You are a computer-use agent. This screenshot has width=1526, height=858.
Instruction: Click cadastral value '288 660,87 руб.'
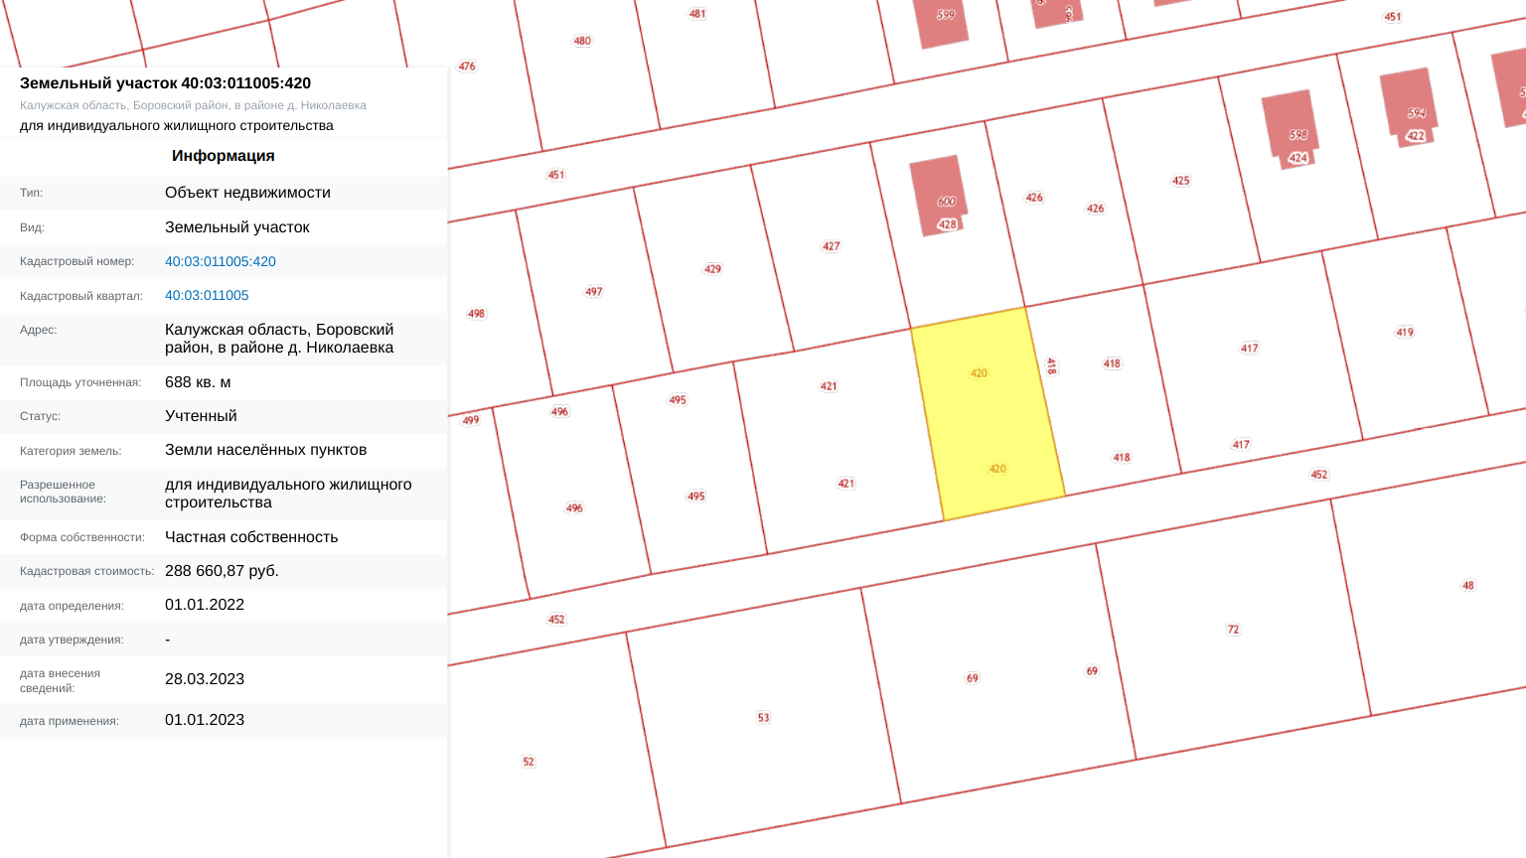[222, 571]
